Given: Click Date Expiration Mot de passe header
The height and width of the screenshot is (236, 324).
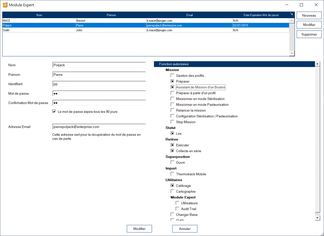Looking at the screenshot, I should click(x=261, y=15).
